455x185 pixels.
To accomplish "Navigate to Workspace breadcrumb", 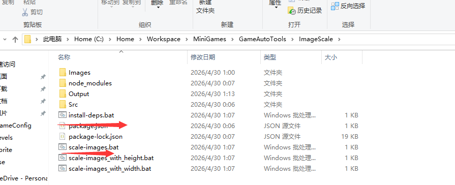I will coord(164,39).
